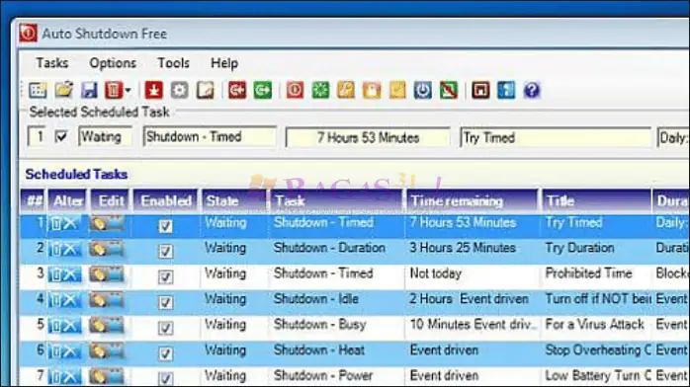Toggle Enabled checkbox for Shutdown - Heat task
This screenshot has height=387, width=690.
pyautogui.click(x=165, y=353)
